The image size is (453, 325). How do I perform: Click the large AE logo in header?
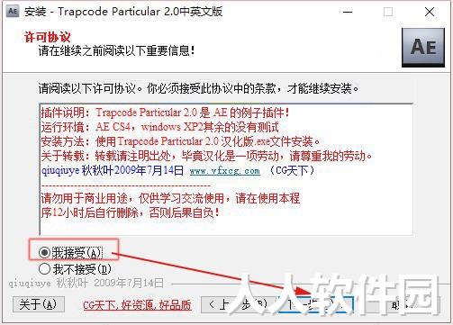[423, 48]
